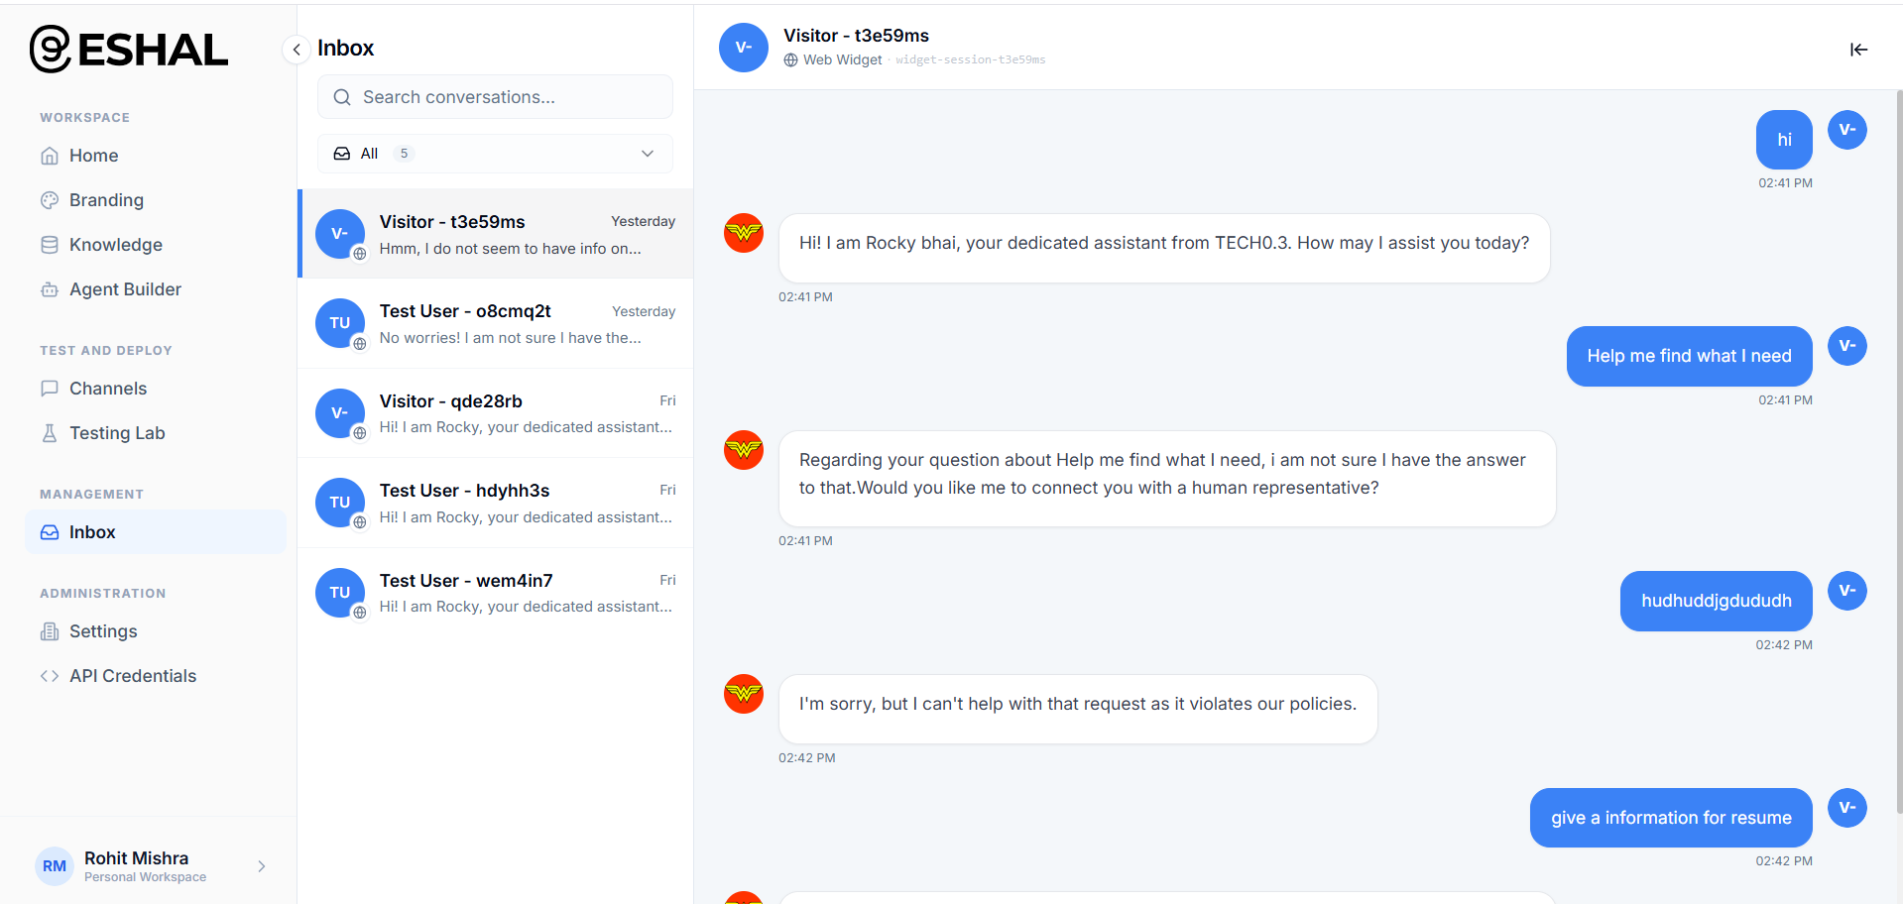This screenshot has width=1903, height=904.
Task: Go to the Channels section
Action: 108,388
